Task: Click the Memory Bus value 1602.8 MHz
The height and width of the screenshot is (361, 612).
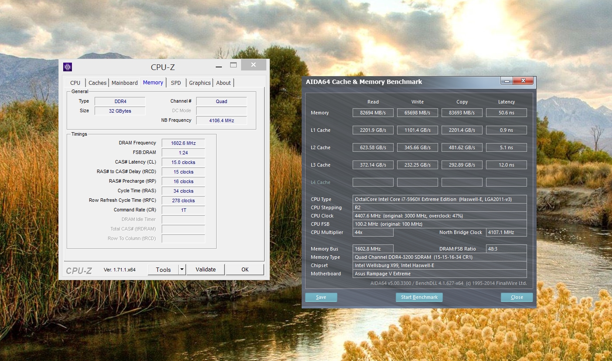Action: coord(373,249)
